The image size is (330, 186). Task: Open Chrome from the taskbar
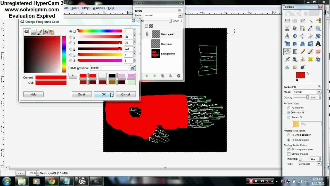(x=52, y=181)
